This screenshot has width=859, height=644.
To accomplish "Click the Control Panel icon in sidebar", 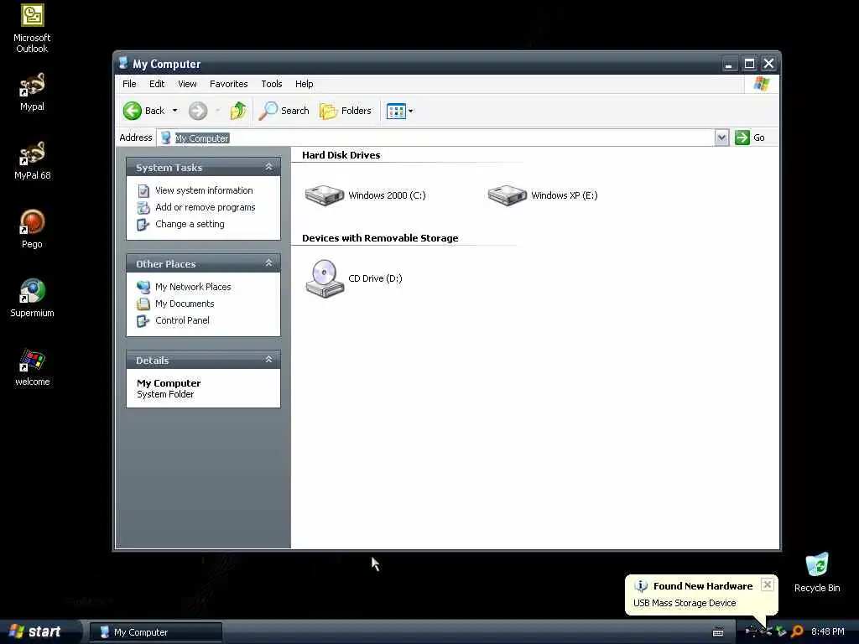I will [143, 321].
